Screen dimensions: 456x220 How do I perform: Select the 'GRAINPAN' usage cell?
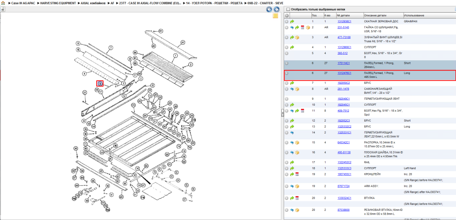coord(410,21)
